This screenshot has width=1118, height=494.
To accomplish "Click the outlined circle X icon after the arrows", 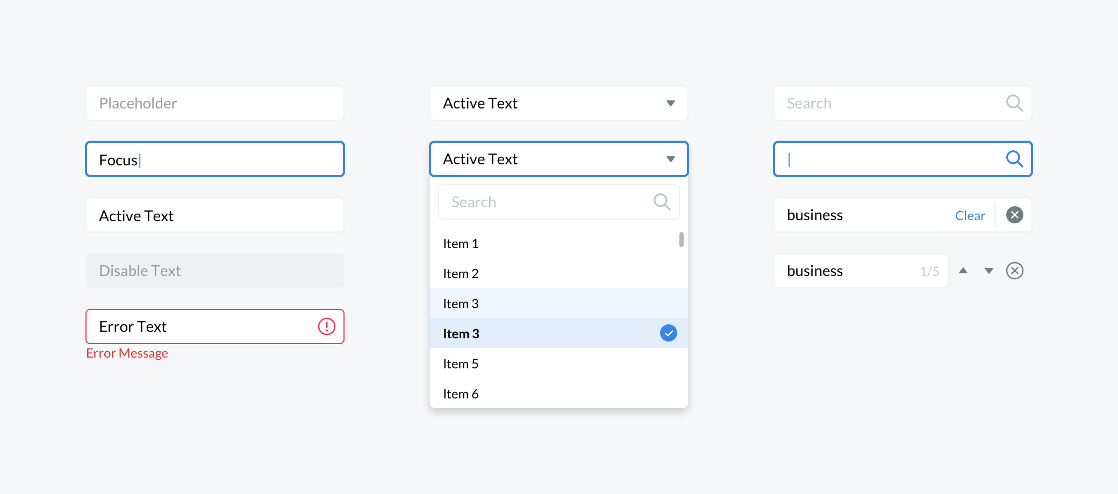I will pyautogui.click(x=1014, y=271).
